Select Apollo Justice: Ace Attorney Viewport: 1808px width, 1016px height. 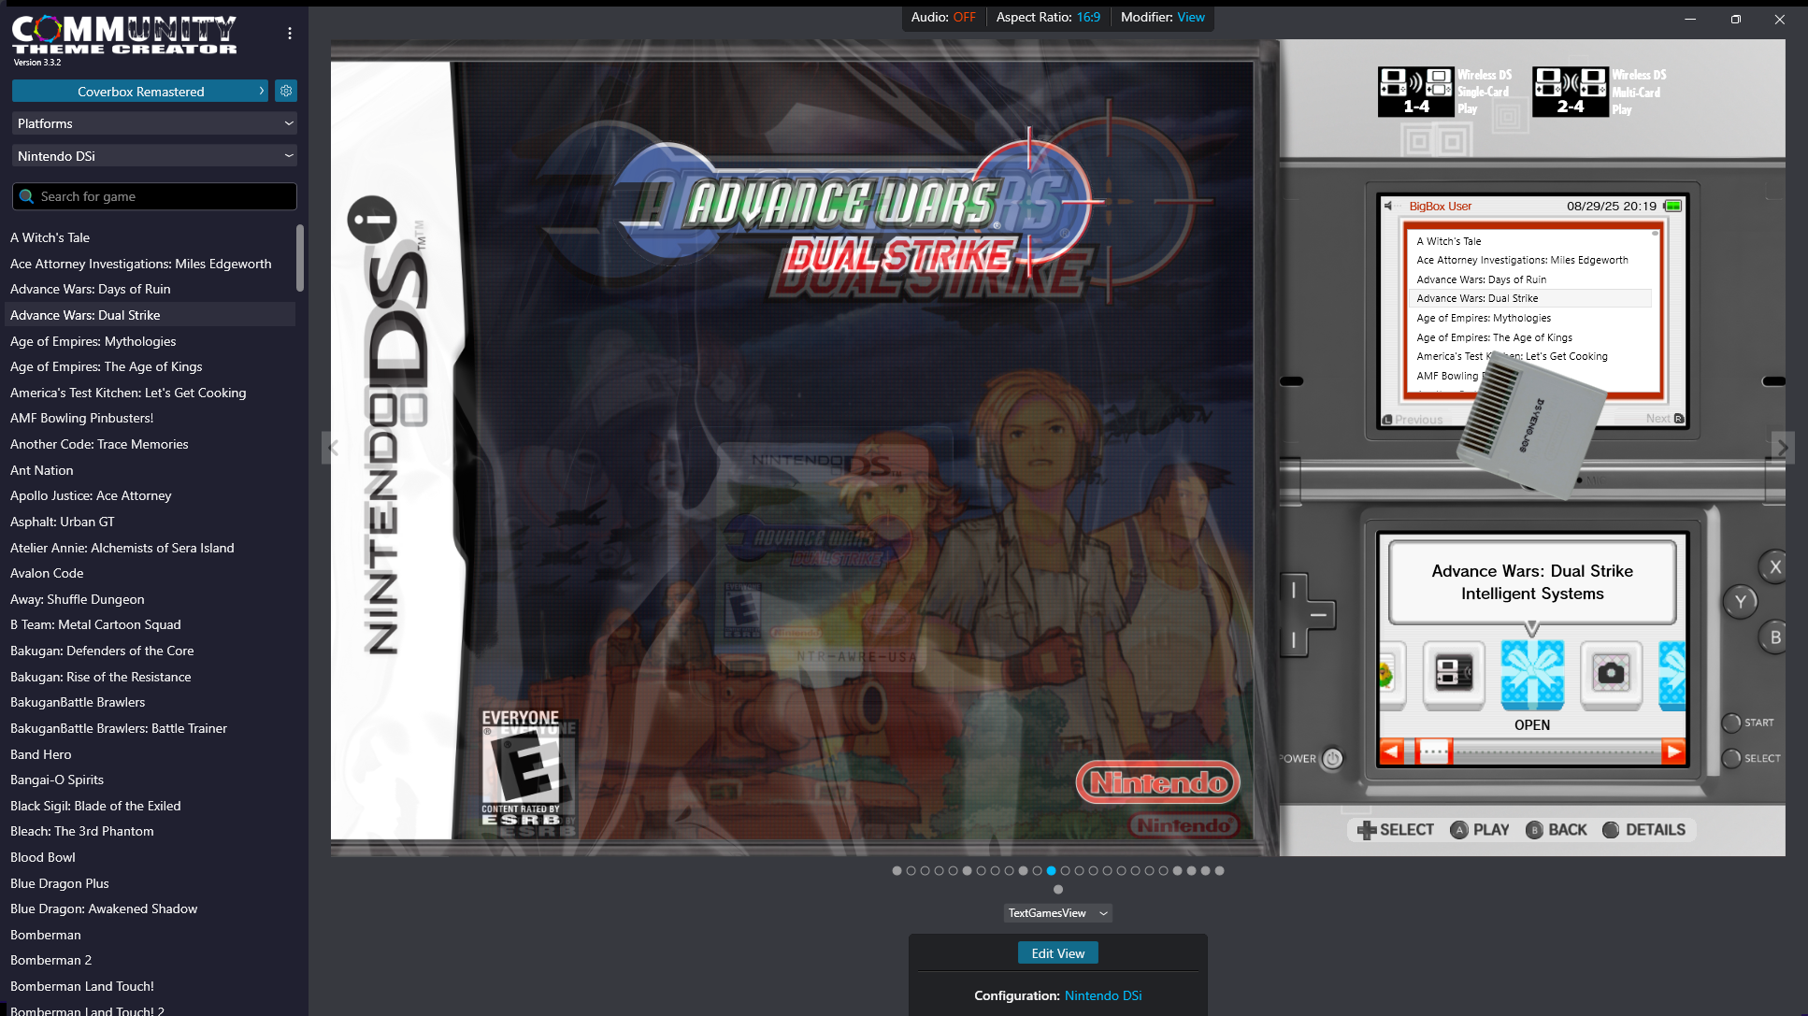pos(150,495)
